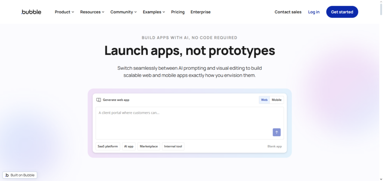Open the Examples dropdown menu

(154, 12)
